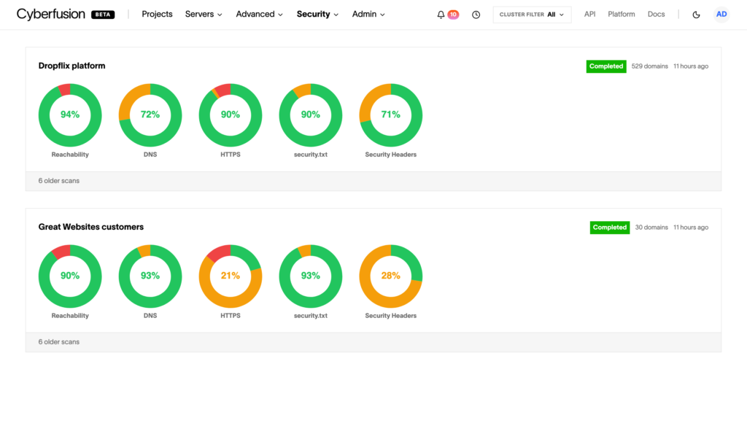Click Dropflix Reachability 94% donut chart
Viewport: 747px width, 442px height.
[x=70, y=115]
